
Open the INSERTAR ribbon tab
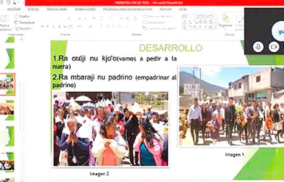pyautogui.click(x=14, y=9)
